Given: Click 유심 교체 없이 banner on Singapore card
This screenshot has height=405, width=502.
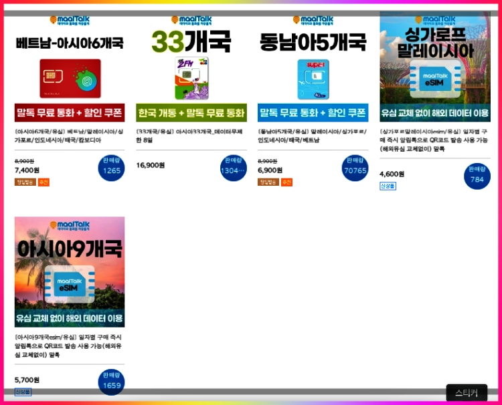Looking at the screenshot, I should coord(435,112).
